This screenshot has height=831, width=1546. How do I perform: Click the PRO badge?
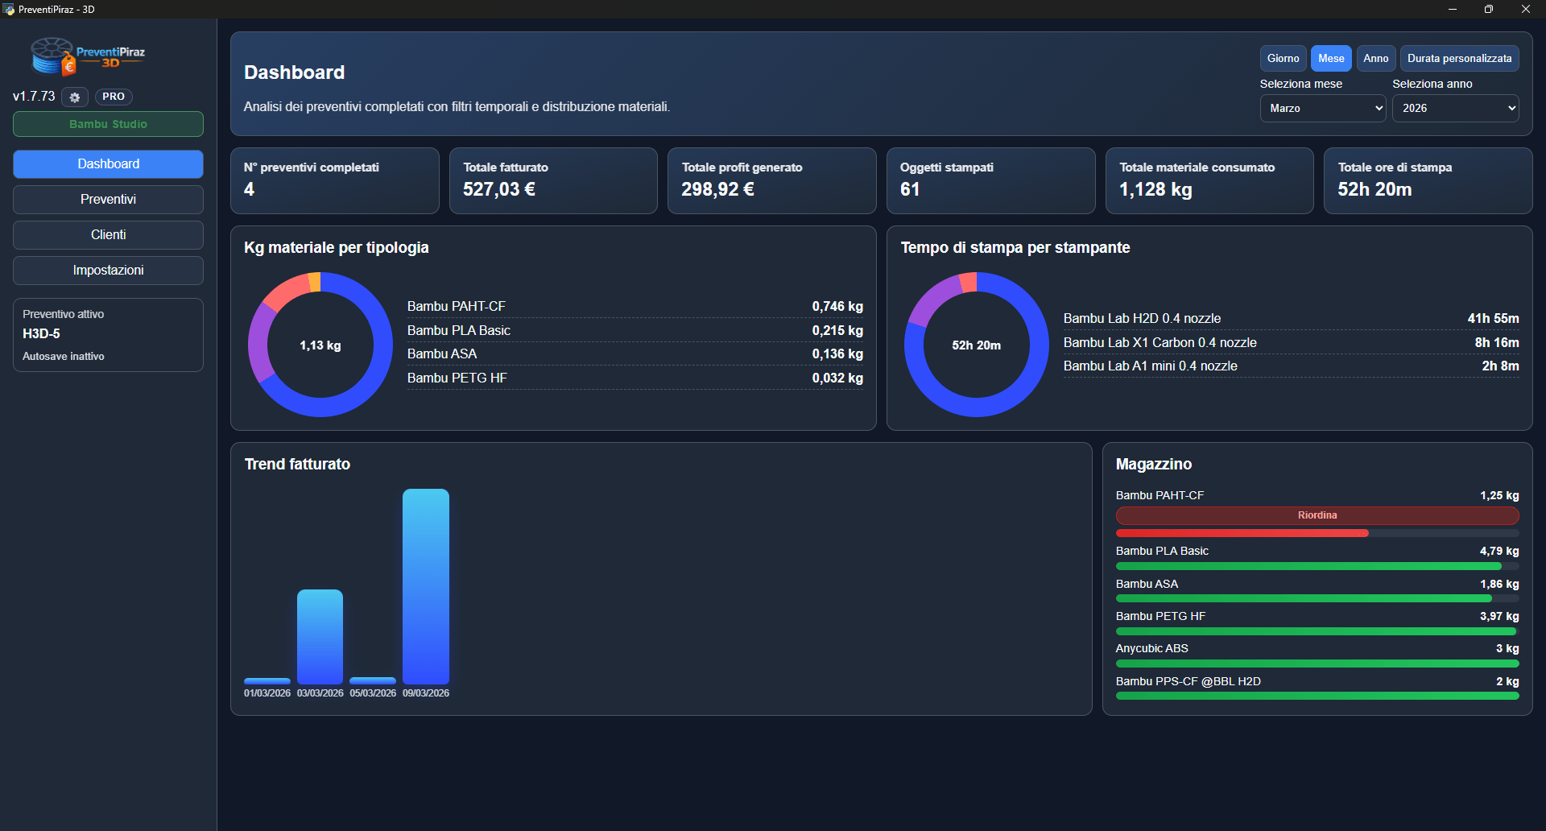(x=114, y=97)
